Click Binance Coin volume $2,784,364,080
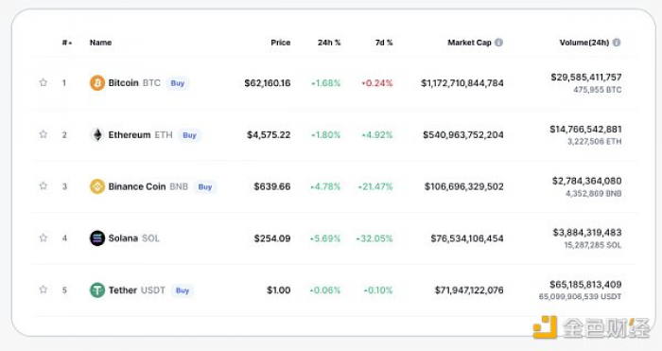662x351 pixels. point(587,181)
